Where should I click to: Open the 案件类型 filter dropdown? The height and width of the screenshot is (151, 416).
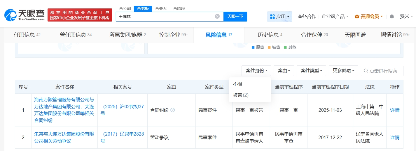point(311,71)
